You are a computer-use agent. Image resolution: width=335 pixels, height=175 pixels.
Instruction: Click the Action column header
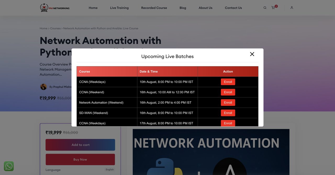tap(228, 72)
